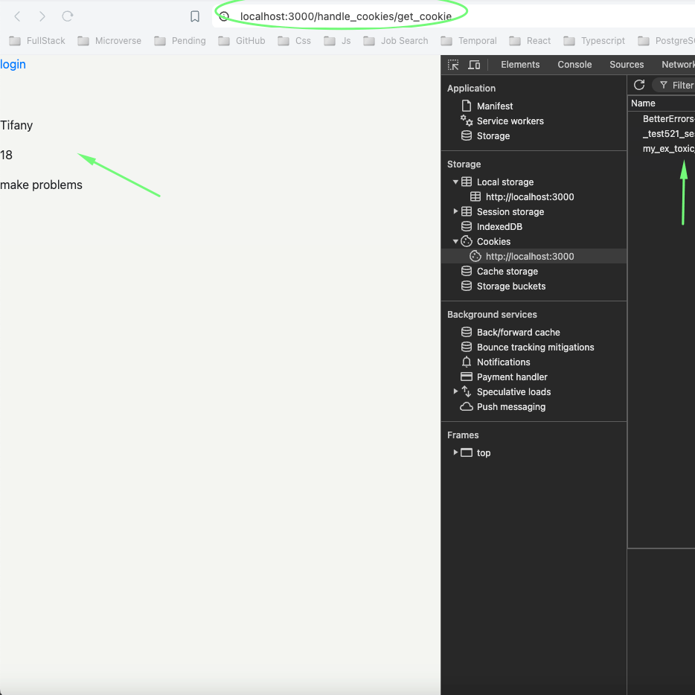The width and height of the screenshot is (695, 695).
Task: Open Storage under Application section
Action: [493, 136]
